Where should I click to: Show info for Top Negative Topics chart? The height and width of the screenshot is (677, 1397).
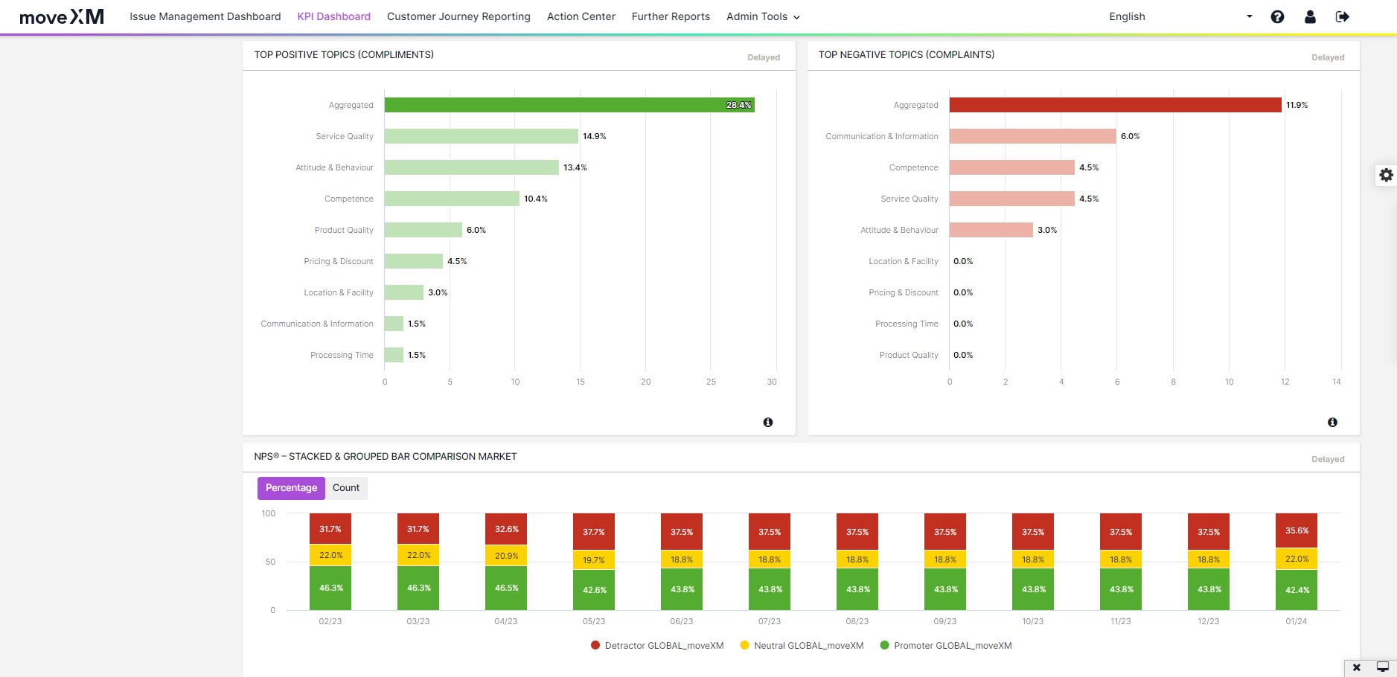[1332, 422]
